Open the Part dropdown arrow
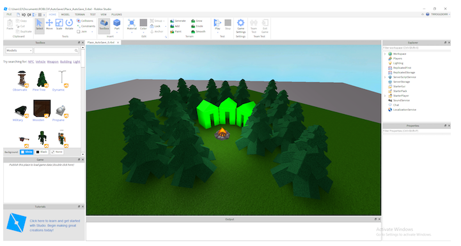The width and height of the screenshot is (461, 246). click(117, 33)
